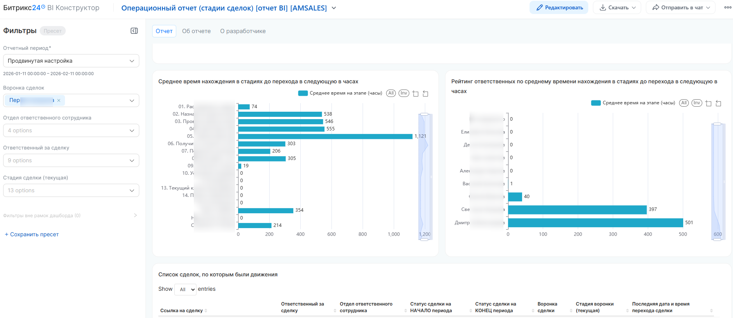The image size is (733, 318).
Task: Open the 'Отчетный период' dropdown
Action: tap(71, 61)
